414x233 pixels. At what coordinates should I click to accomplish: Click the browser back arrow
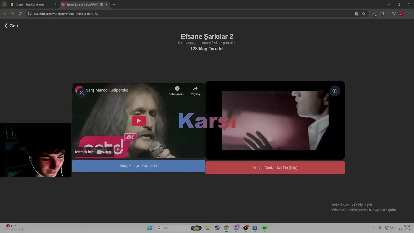click(x=5, y=14)
